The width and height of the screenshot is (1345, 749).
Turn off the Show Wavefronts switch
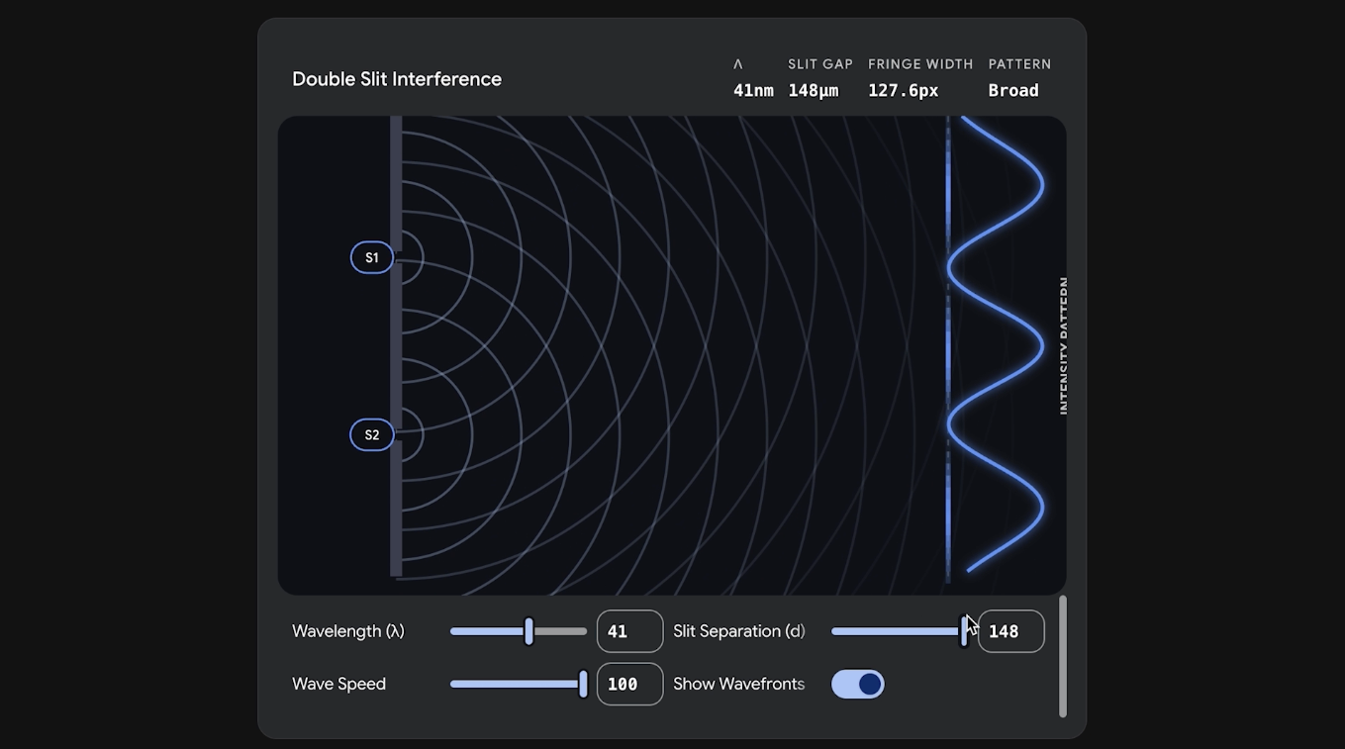pos(857,684)
